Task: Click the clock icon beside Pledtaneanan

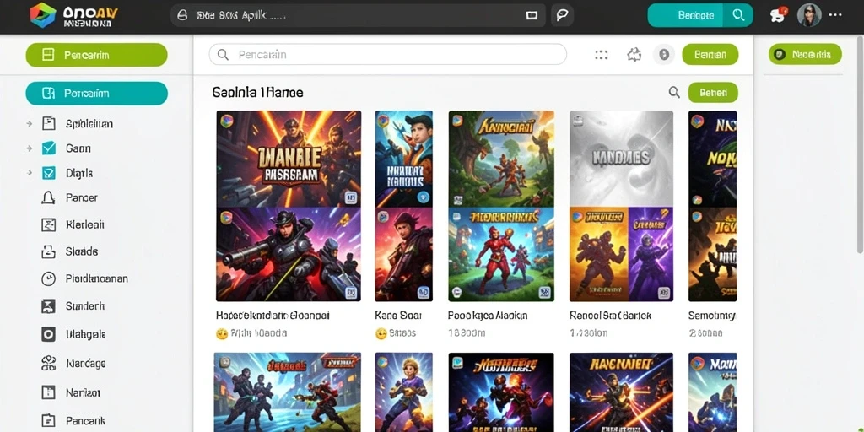Action: [48, 278]
